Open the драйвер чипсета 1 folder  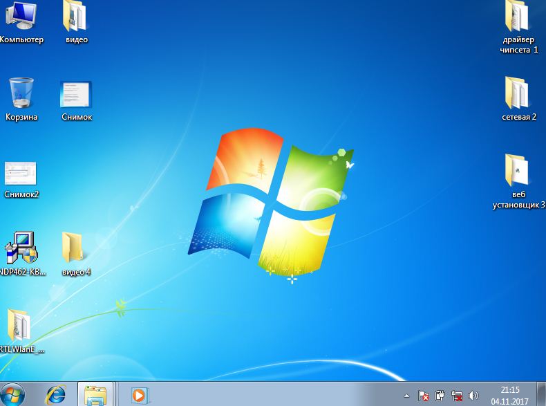(518, 17)
